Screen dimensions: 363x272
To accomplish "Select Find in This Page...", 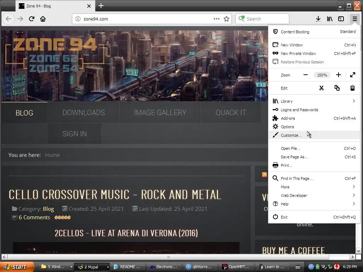I will tap(314, 178).
